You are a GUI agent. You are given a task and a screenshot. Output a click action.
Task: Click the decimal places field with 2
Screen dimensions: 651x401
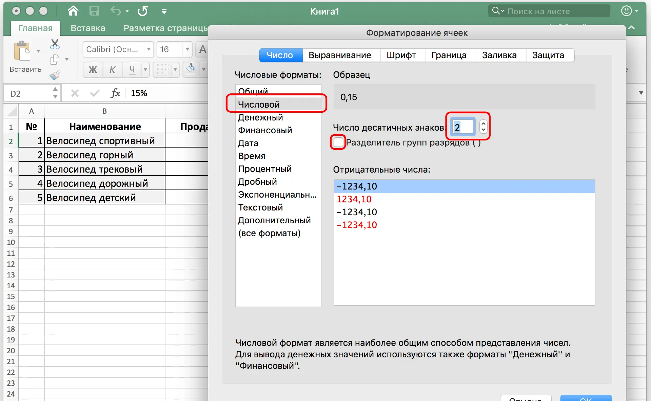click(x=463, y=127)
